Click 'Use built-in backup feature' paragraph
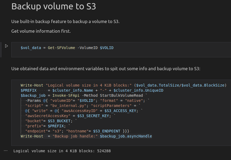231x160 pixels. pyautogui.click(x=66, y=21)
